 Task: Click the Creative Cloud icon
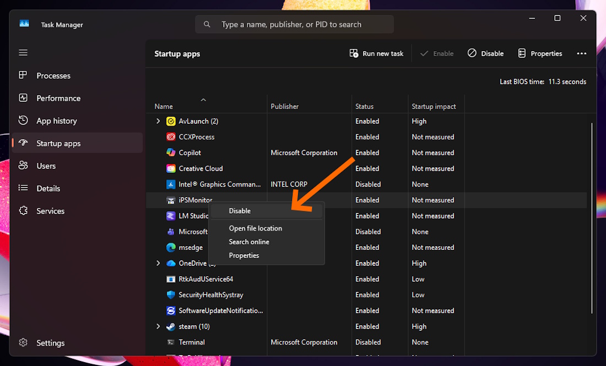tap(171, 169)
